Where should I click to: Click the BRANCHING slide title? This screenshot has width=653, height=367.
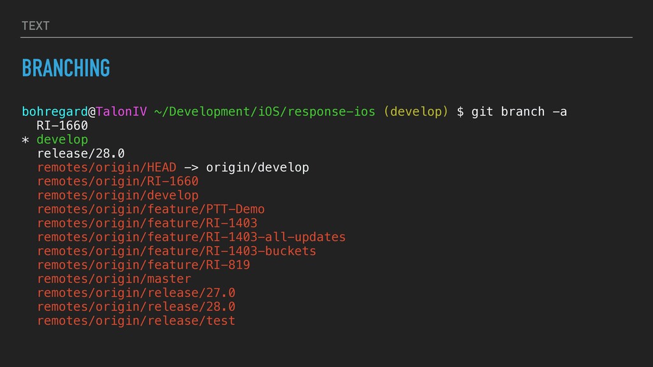66,68
